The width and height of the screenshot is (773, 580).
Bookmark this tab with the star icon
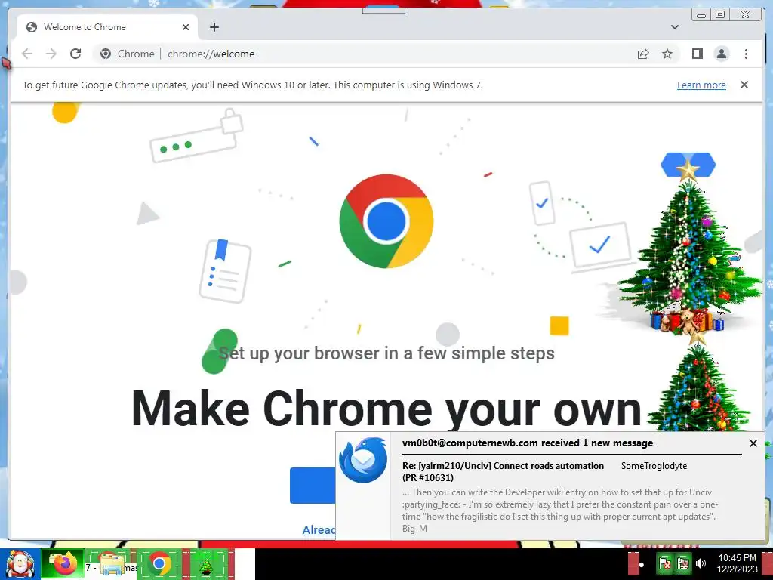pos(667,54)
